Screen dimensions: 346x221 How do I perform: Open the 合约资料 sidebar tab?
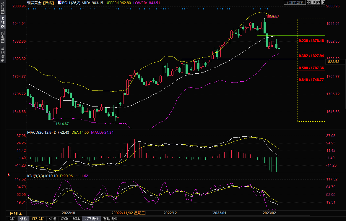(3, 54)
